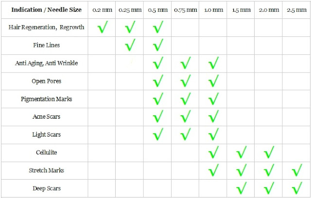Screen dimensions: 311x198
Task: Click the Fine Lines row label
Action: click(x=46, y=45)
